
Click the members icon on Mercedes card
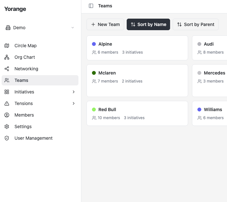(200, 81)
